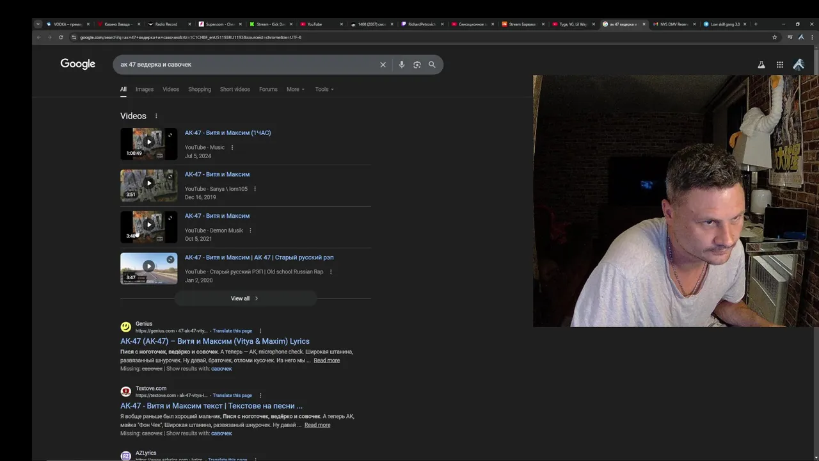Click Translate this page for Genius result
This screenshot has width=819, height=461.
pyautogui.click(x=232, y=331)
